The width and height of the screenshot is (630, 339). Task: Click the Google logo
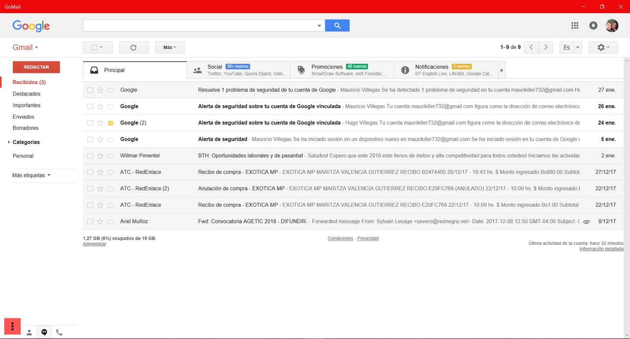[x=31, y=26]
